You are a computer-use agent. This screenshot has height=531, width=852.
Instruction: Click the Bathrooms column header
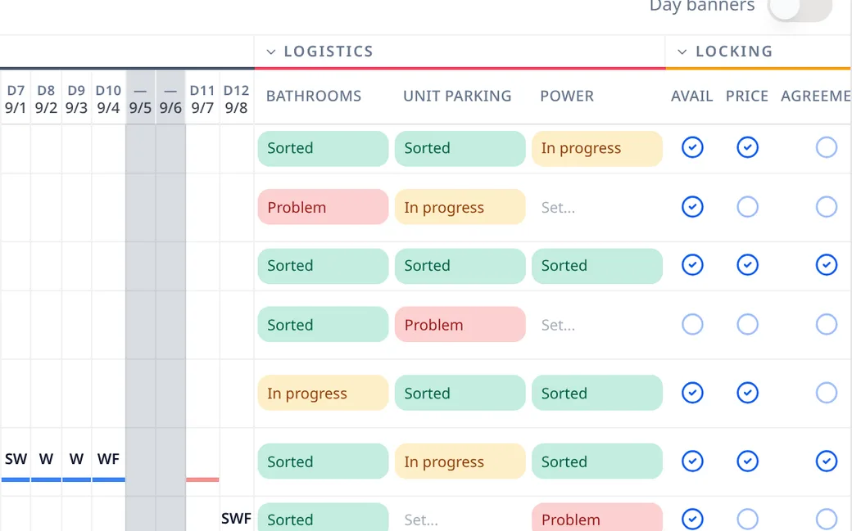click(x=314, y=96)
